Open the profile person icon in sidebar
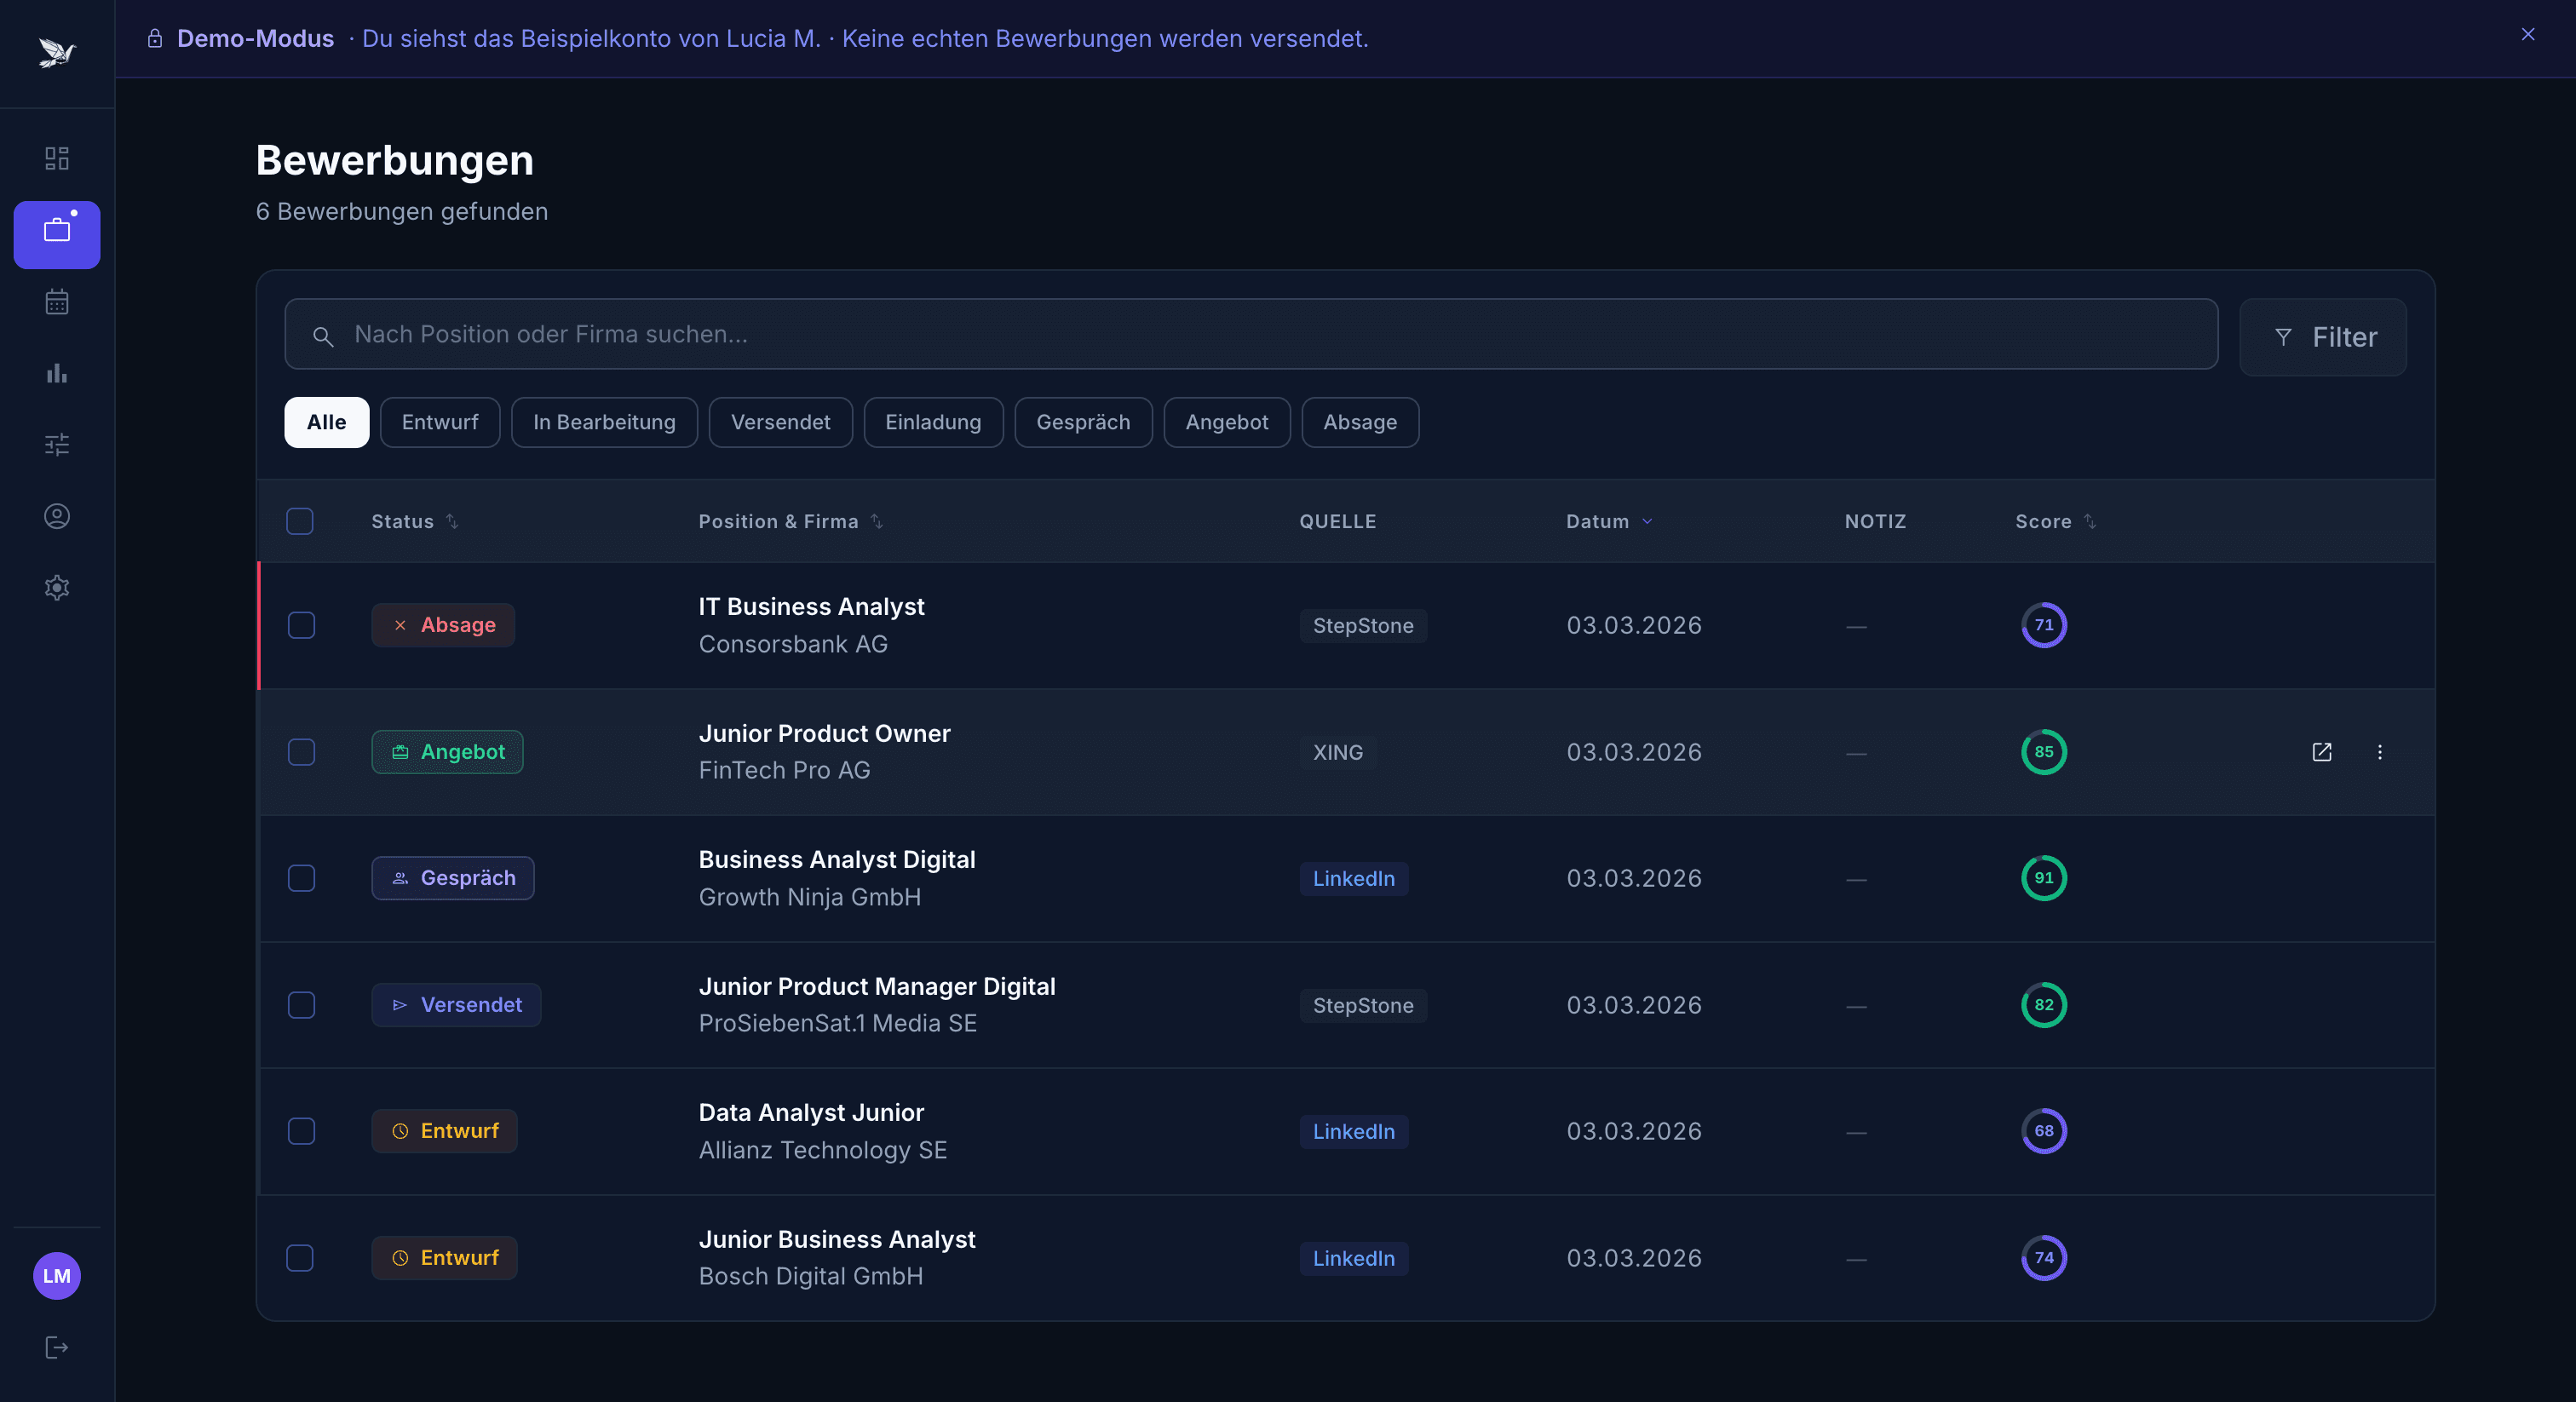This screenshot has width=2576, height=1402. click(x=57, y=516)
